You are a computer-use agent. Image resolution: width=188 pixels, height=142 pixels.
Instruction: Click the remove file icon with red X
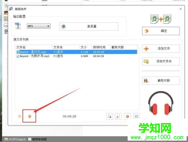point(118,116)
